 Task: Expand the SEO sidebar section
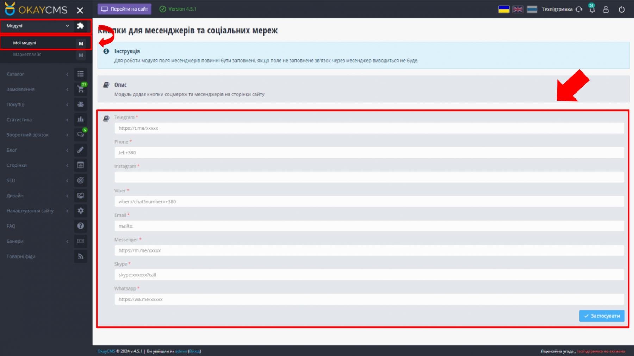click(37, 180)
